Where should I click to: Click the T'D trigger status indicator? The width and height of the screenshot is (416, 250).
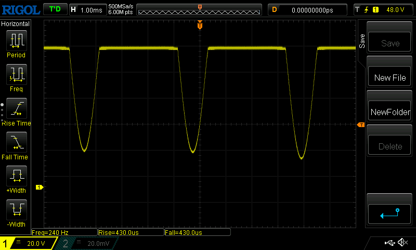(x=54, y=9)
